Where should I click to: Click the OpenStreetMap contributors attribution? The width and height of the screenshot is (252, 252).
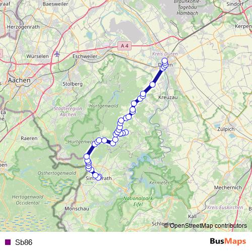click(205, 225)
